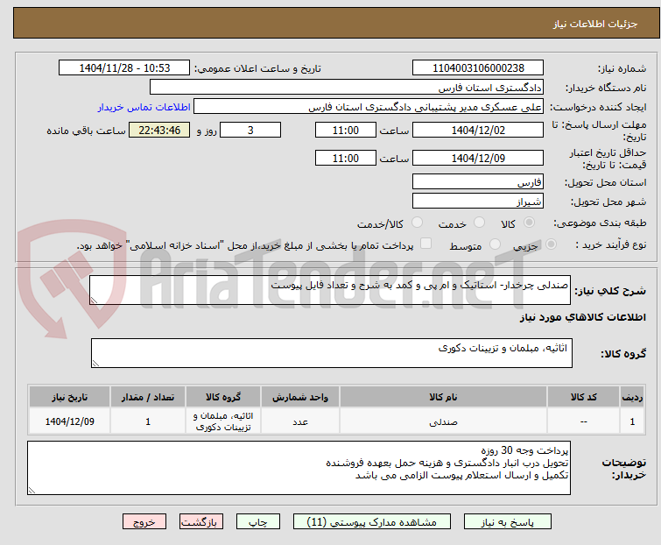Select the کالا/خدمت radio button
Screen dimensions: 661x545
pos(417,223)
